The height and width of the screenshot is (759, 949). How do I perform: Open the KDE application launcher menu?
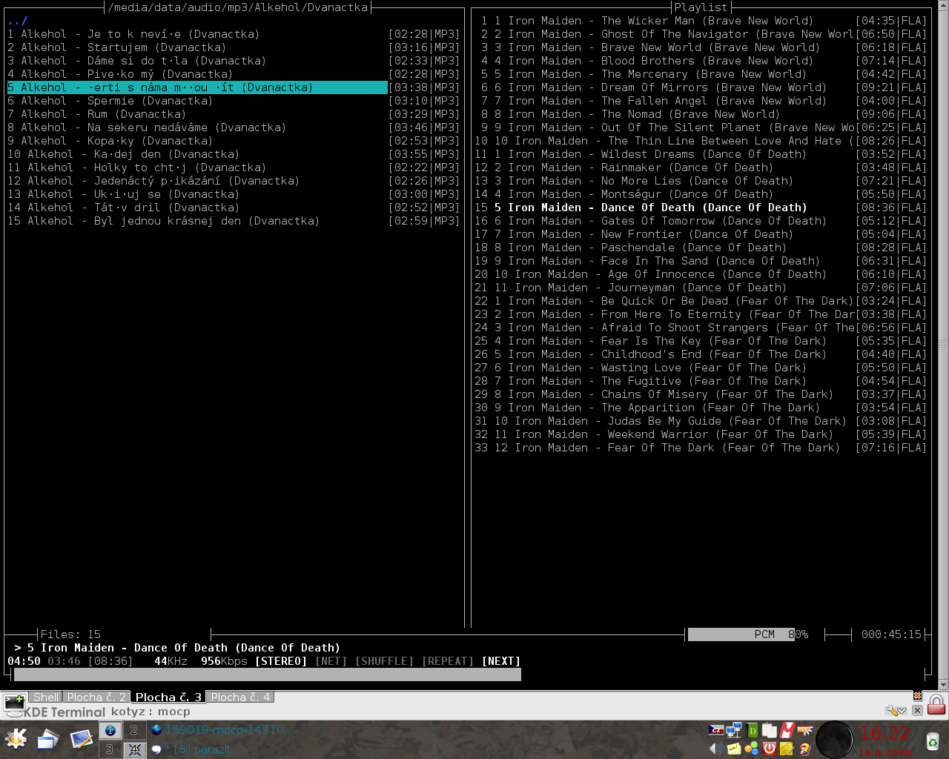(x=16, y=739)
